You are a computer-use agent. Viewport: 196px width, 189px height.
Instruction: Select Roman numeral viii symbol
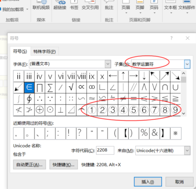click(x=81, y=76)
